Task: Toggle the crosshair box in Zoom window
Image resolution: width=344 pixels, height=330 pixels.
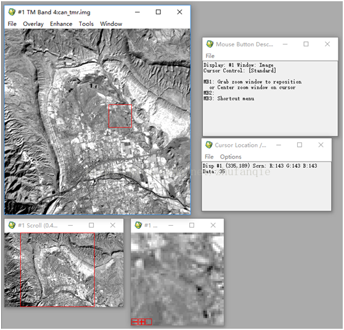Action: tap(149, 322)
